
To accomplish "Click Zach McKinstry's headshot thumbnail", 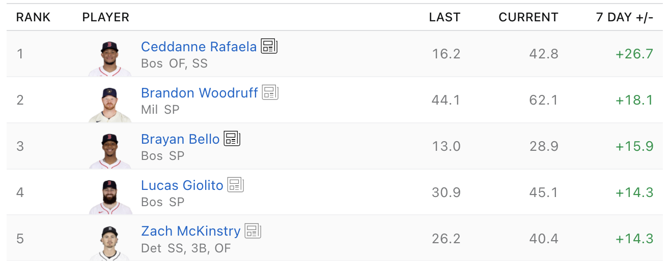I will pos(110,243).
